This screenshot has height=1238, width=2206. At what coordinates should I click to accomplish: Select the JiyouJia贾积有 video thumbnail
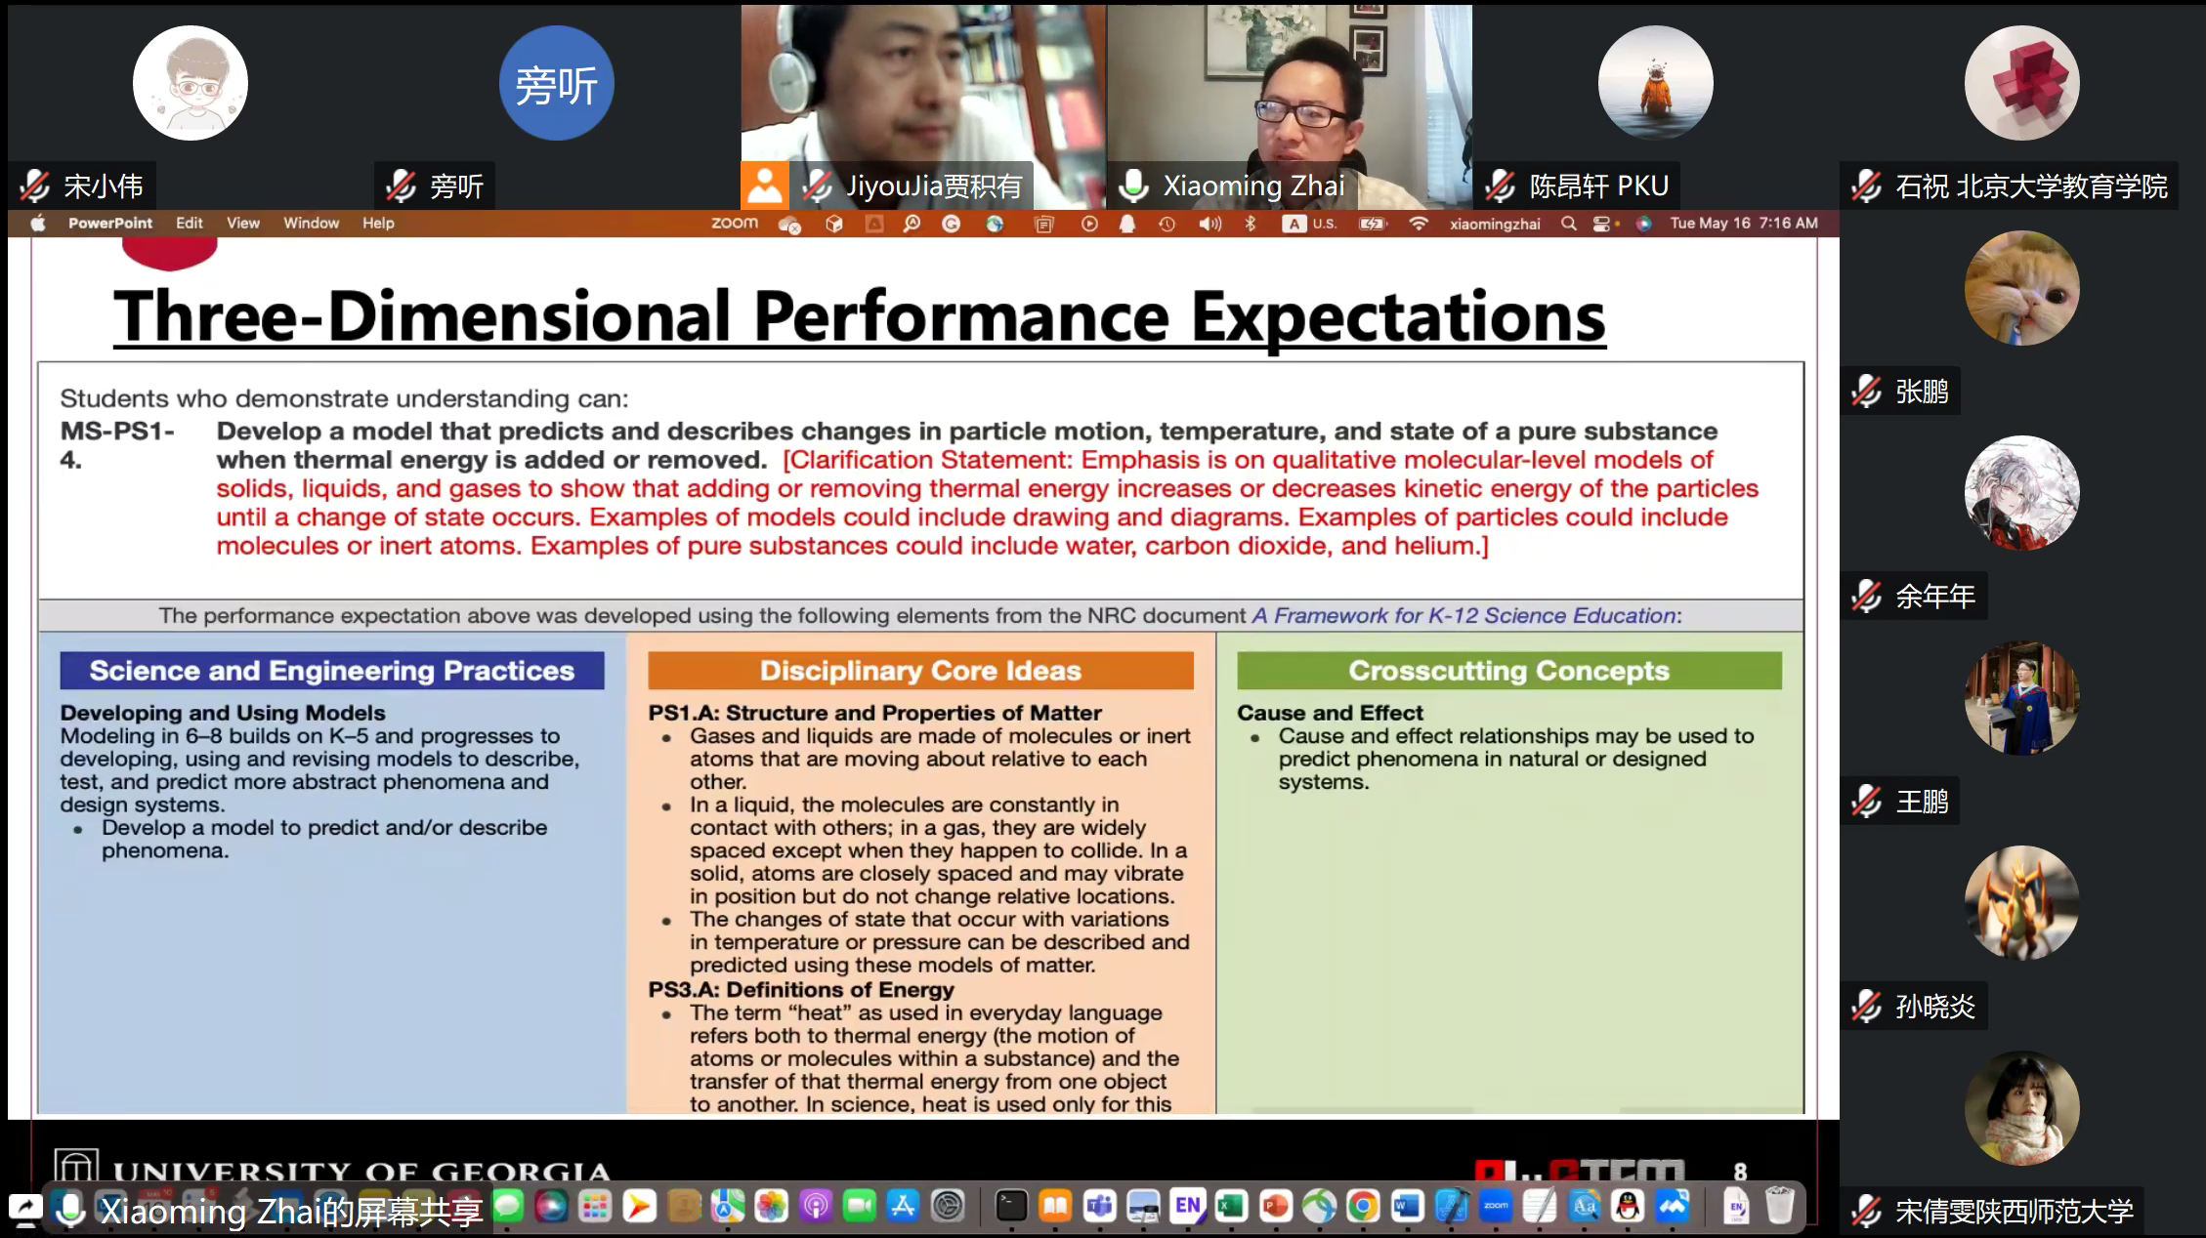pyautogui.click(x=922, y=98)
